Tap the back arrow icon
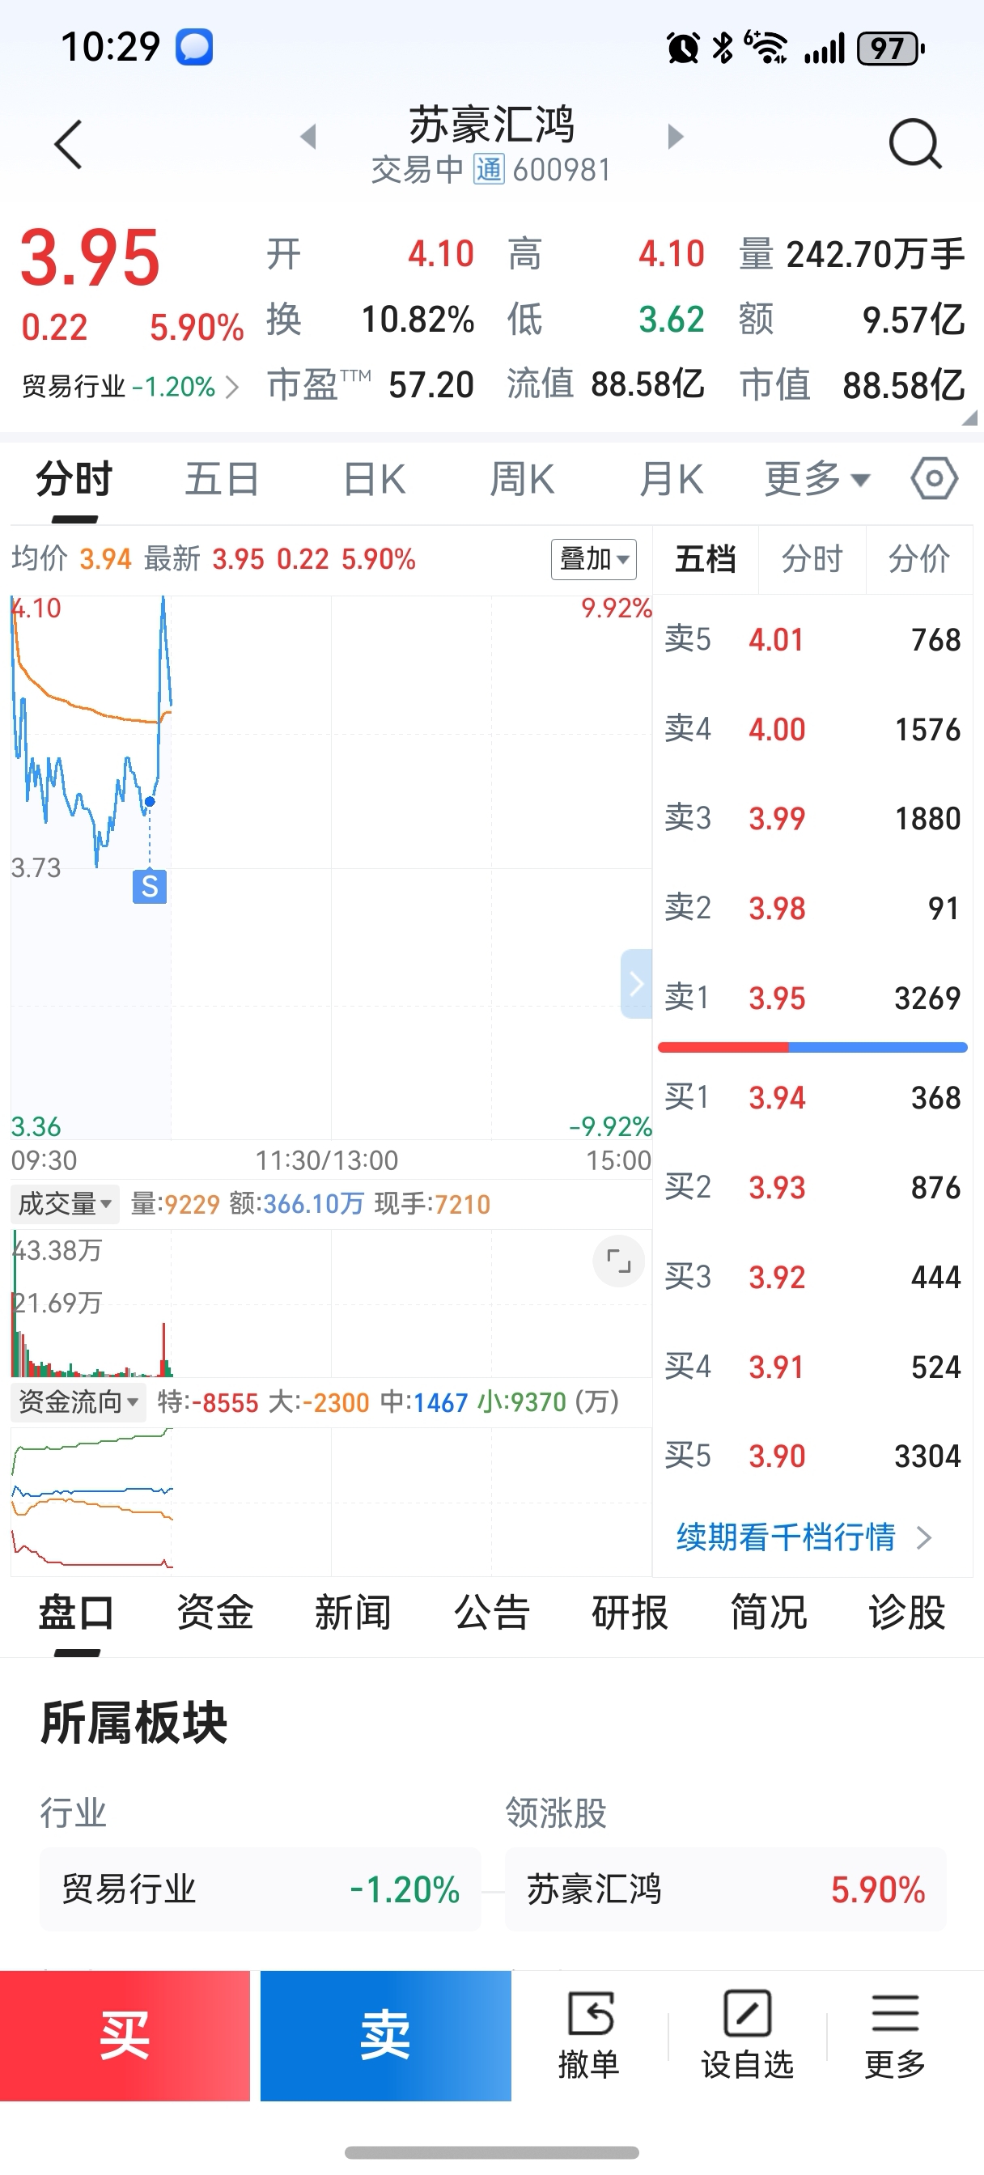This screenshot has width=984, height=2175. (x=69, y=144)
